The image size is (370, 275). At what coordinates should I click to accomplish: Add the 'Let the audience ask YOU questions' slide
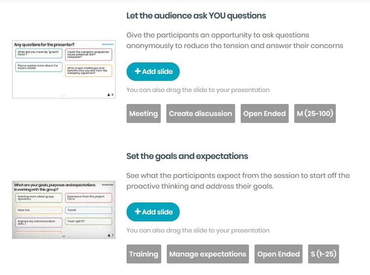153,71
